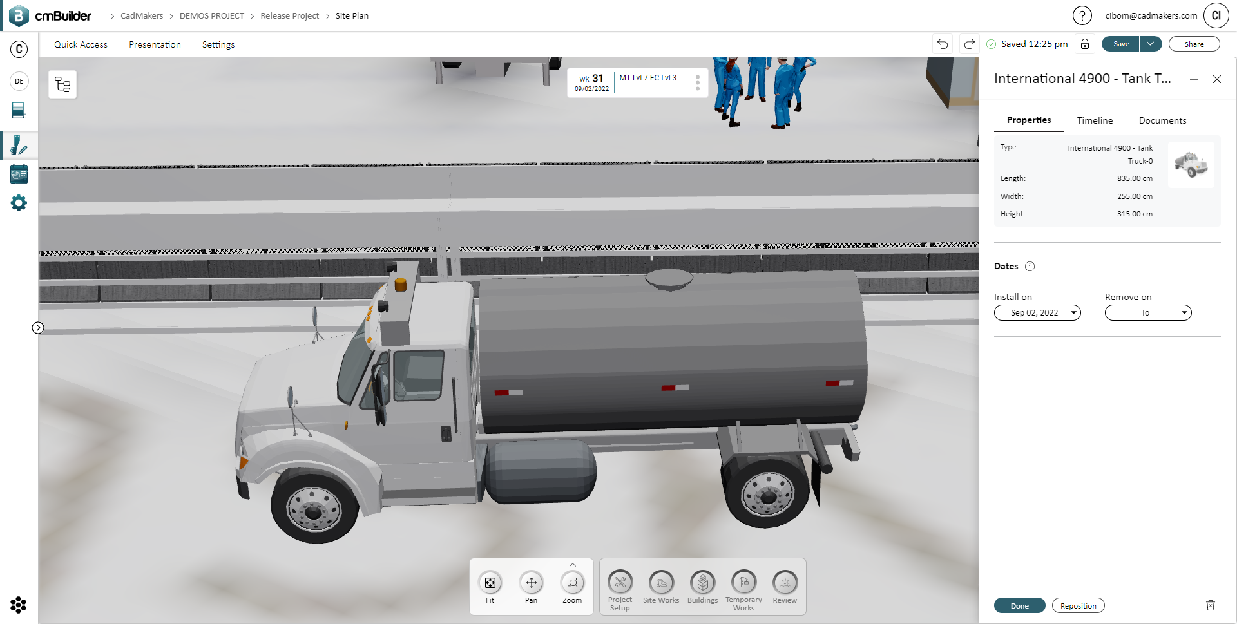Click the Fit view tool
1237x624 pixels.
click(x=490, y=587)
